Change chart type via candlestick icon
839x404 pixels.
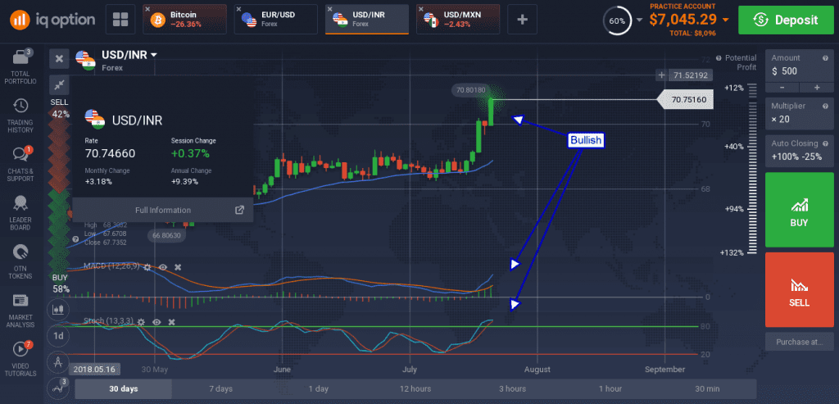59,309
